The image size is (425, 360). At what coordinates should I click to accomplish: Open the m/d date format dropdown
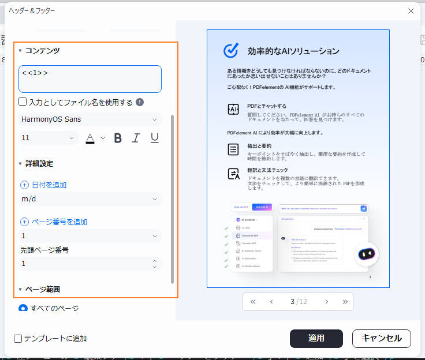click(90, 199)
